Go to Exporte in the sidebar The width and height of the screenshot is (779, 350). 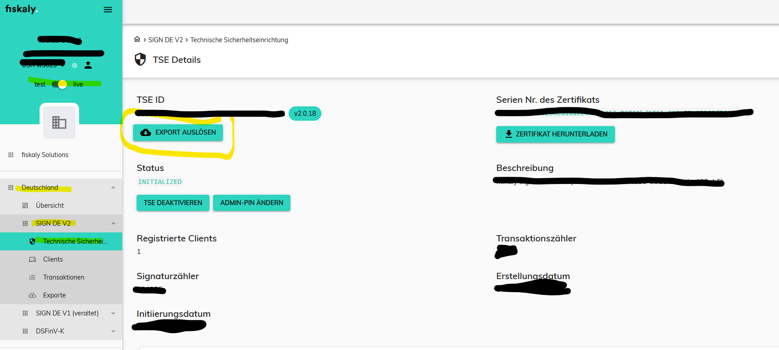[x=54, y=295]
